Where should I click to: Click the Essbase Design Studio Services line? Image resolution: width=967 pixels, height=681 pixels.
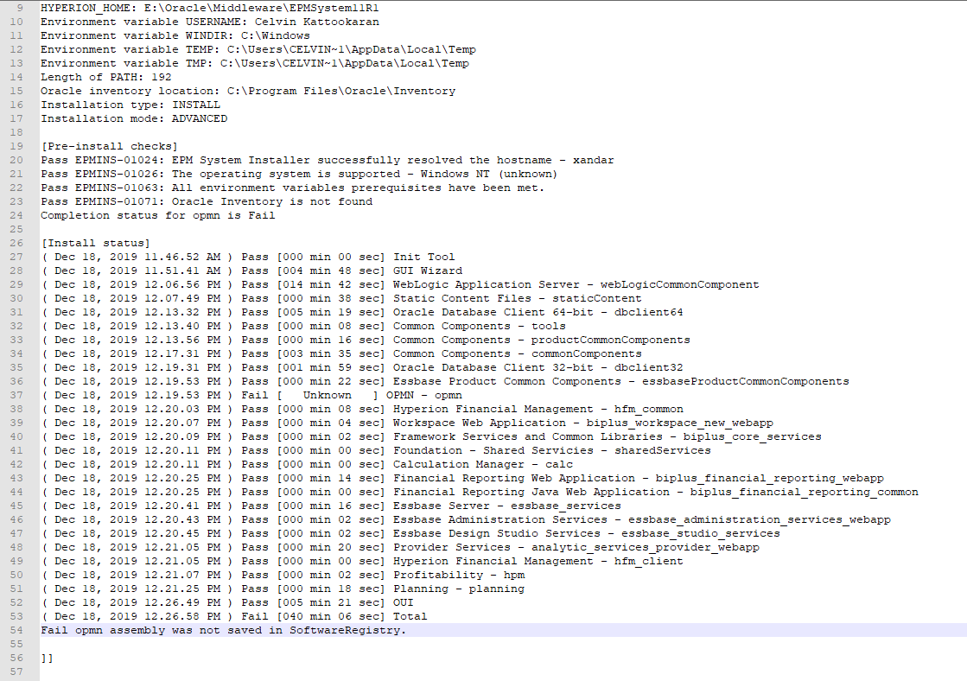tap(410, 533)
